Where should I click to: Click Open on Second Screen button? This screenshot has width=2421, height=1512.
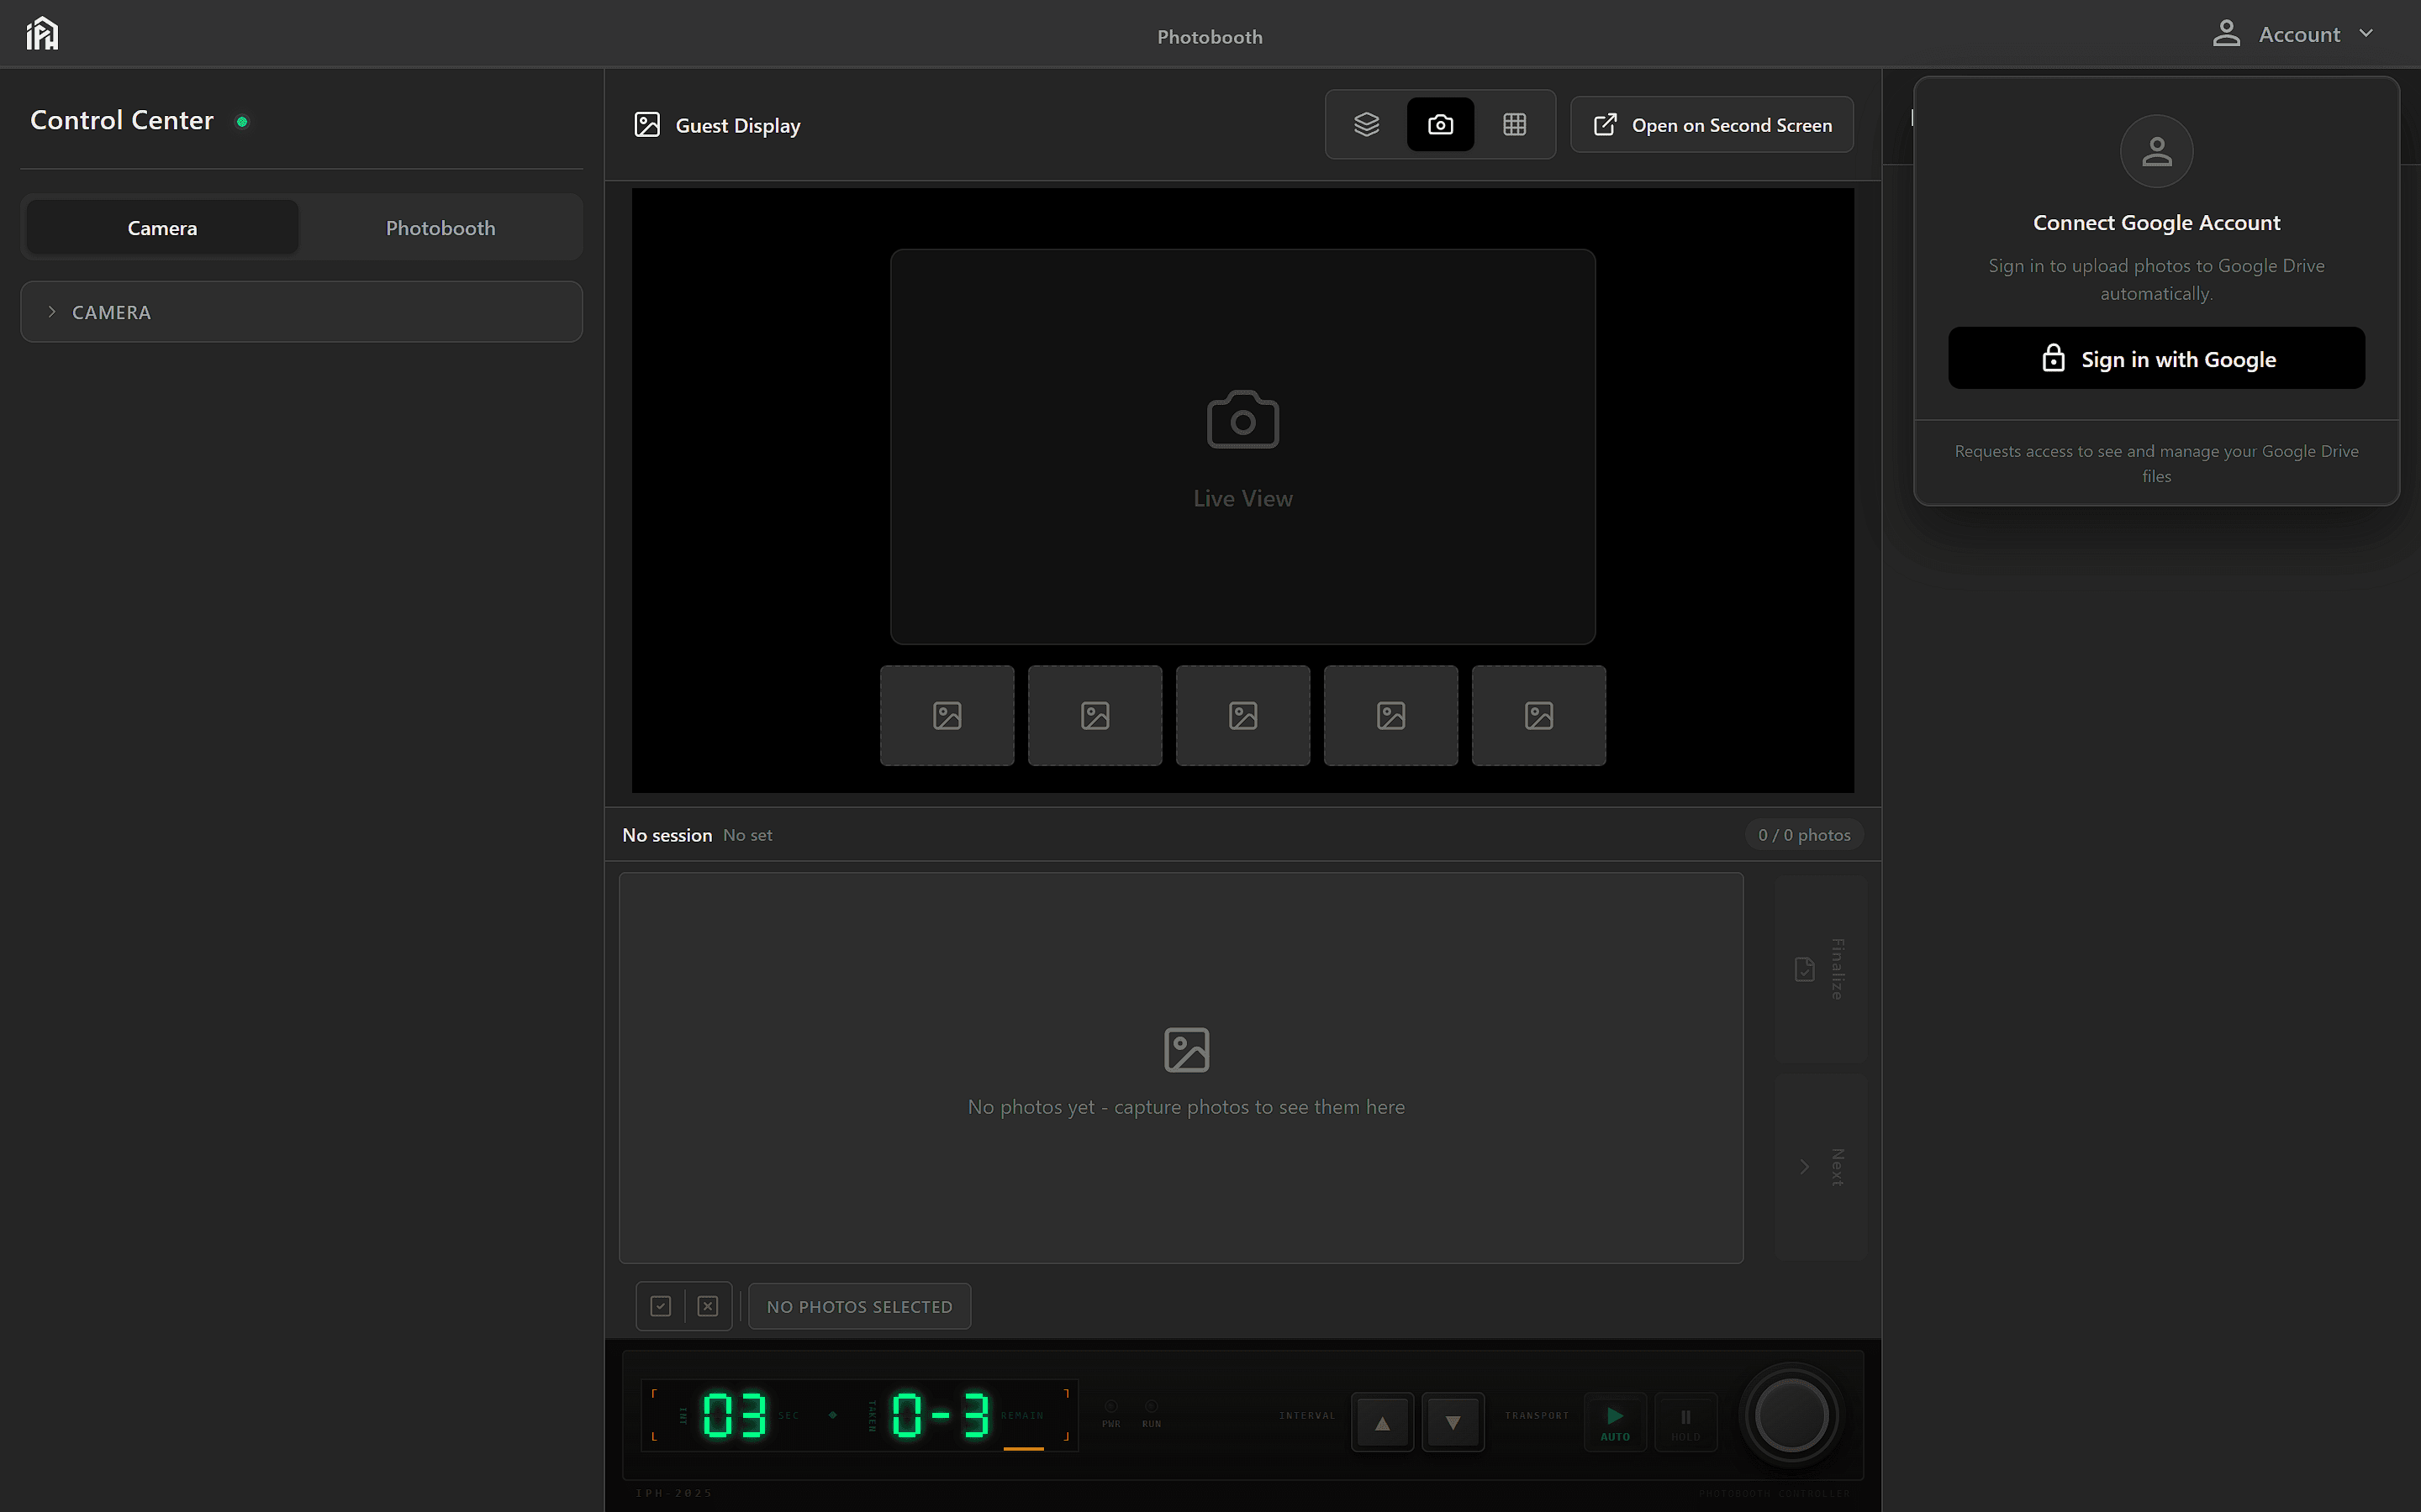pos(1712,125)
